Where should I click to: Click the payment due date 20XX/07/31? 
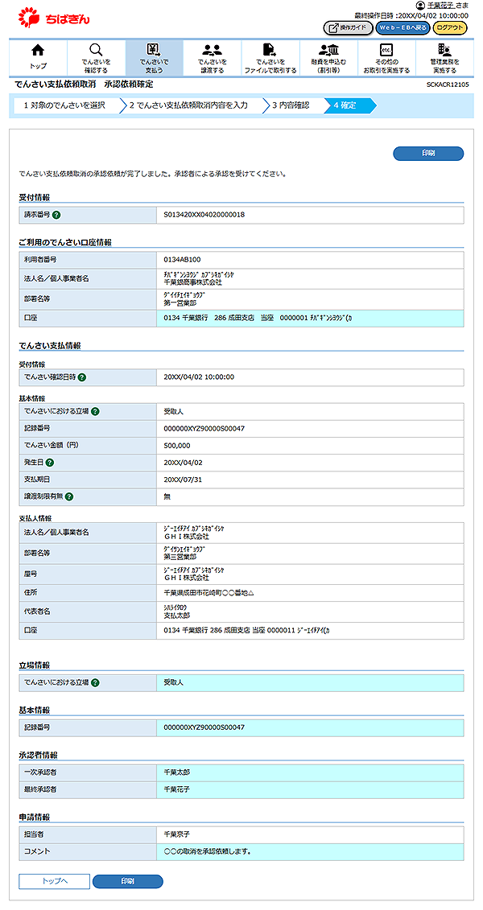[183, 480]
